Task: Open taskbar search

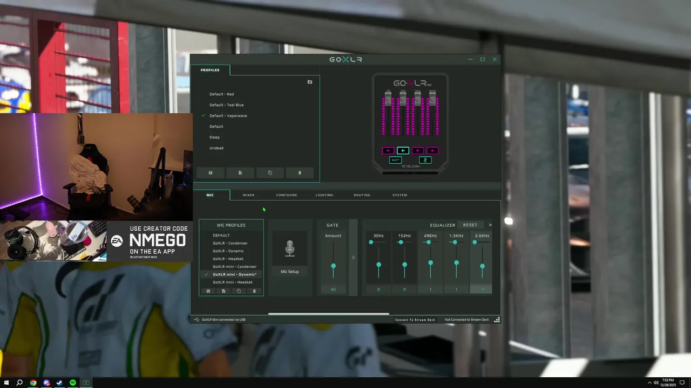Action: (x=19, y=383)
